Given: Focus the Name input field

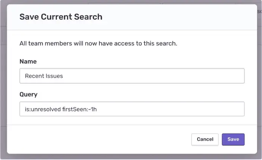Looking at the screenshot, I should click(132, 76).
